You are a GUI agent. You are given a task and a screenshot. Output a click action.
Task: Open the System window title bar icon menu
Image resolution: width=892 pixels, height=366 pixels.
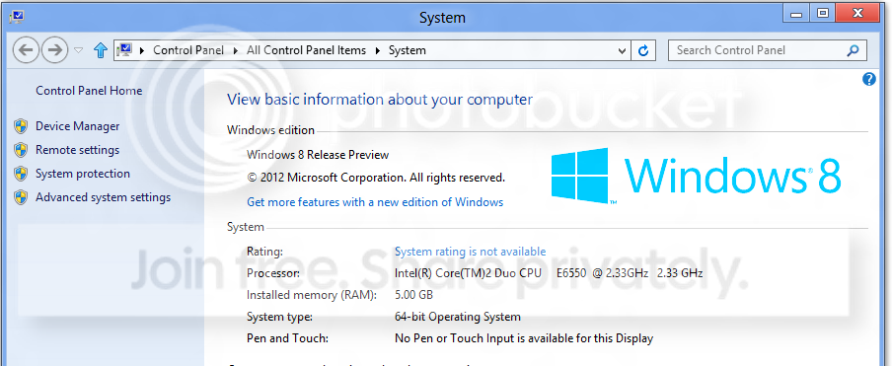pyautogui.click(x=17, y=17)
